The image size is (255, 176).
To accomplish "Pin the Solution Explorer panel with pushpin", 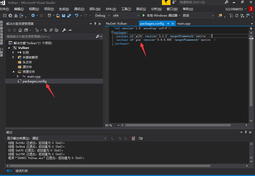I will click(x=95, y=24).
